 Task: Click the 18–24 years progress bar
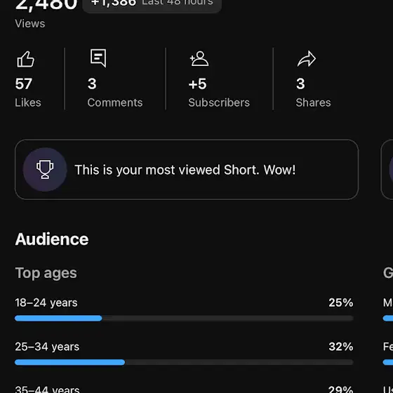(184, 319)
